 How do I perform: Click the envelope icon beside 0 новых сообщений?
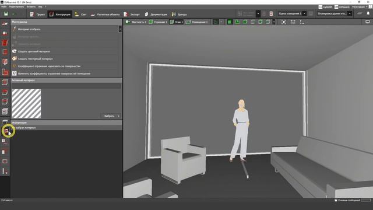(336, 200)
